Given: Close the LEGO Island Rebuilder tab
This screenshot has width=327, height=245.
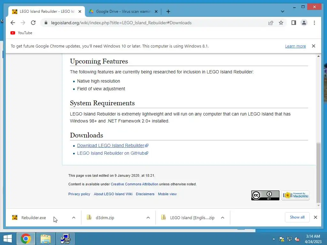Looking at the screenshot, I should (80, 11).
